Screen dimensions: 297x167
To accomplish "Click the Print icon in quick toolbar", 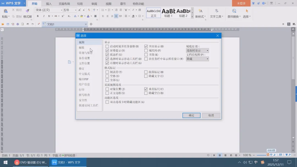I will 18,24.
